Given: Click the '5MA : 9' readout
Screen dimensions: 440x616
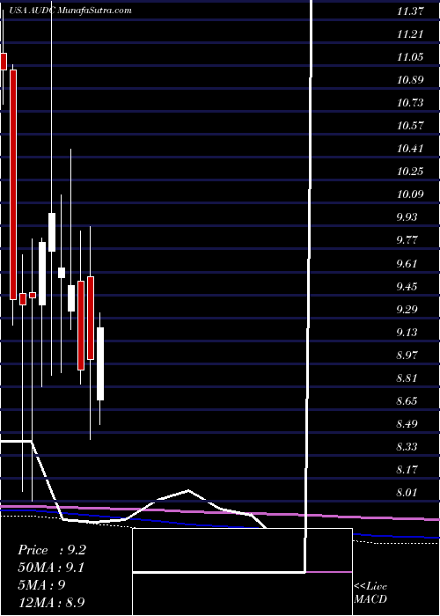Looking at the screenshot, I should pos(41,584).
